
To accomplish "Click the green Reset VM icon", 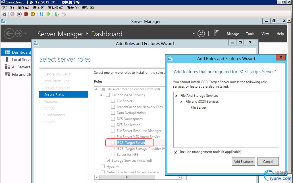I will point(48,14).
